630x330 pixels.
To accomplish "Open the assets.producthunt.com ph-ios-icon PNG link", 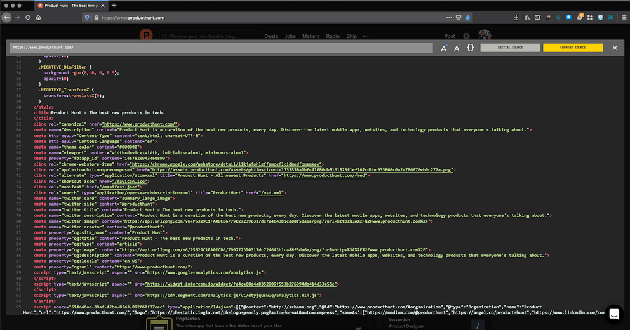I will coord(302,170).
